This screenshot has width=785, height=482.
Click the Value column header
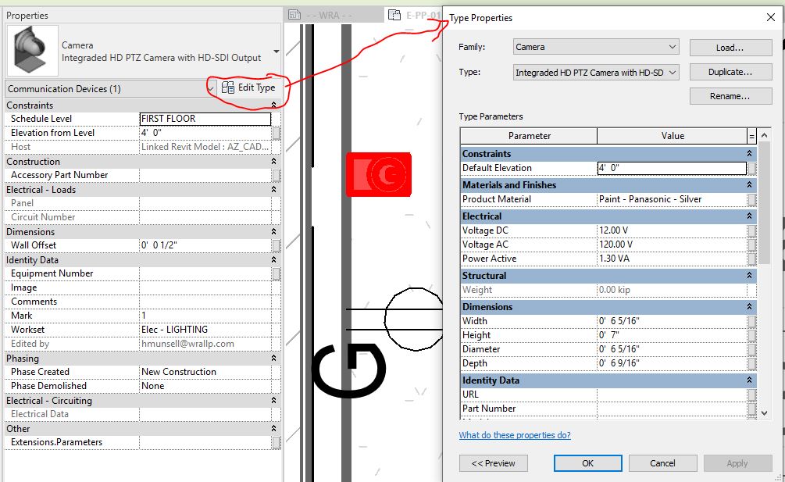click(673, 136)
